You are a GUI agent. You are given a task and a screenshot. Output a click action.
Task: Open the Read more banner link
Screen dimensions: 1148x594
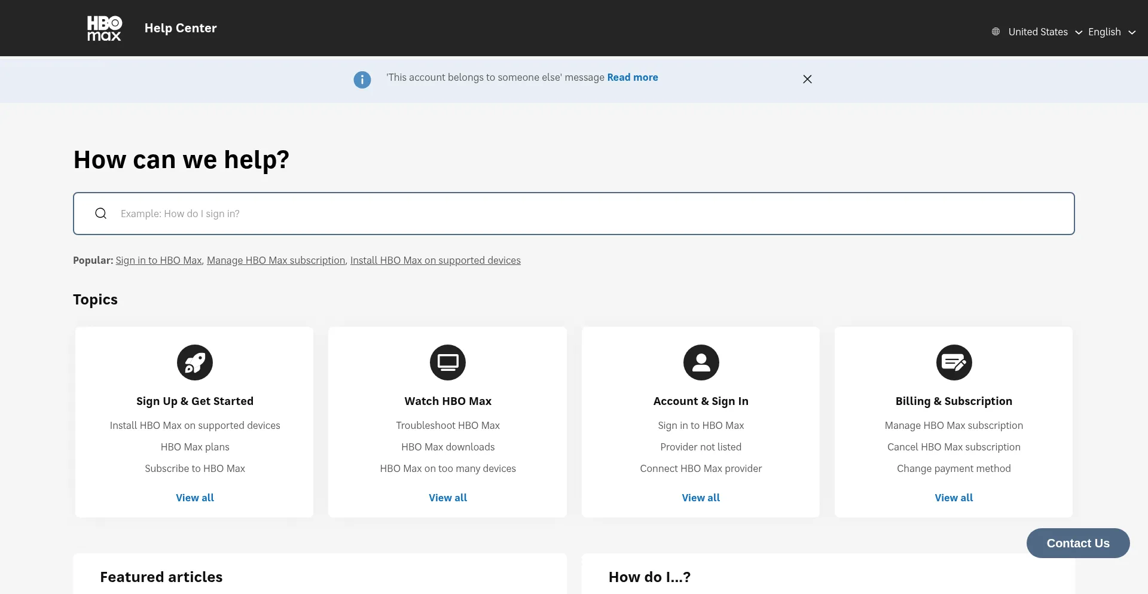pos(633,77)
